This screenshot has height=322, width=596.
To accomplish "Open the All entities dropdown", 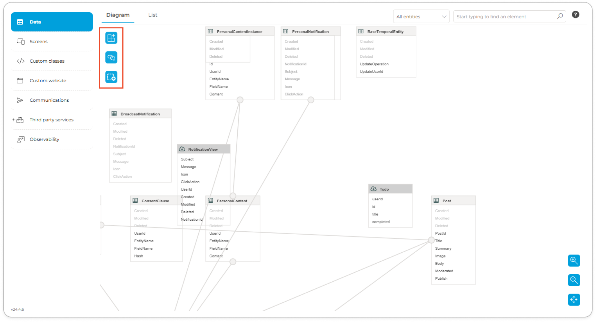I will point(421,16).
